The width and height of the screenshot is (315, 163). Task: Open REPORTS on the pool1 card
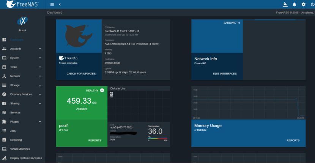95,141
